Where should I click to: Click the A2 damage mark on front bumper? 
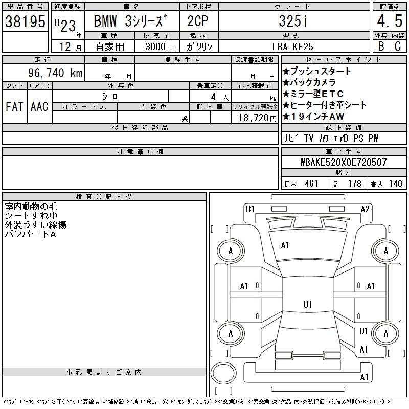(x=365, y=209)
